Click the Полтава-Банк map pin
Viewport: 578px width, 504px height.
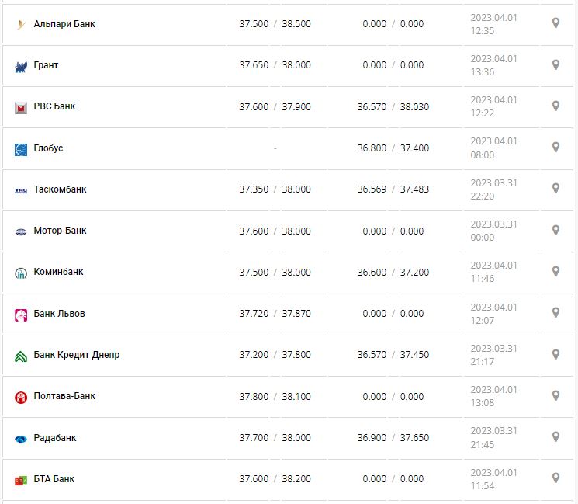(556, 395)
